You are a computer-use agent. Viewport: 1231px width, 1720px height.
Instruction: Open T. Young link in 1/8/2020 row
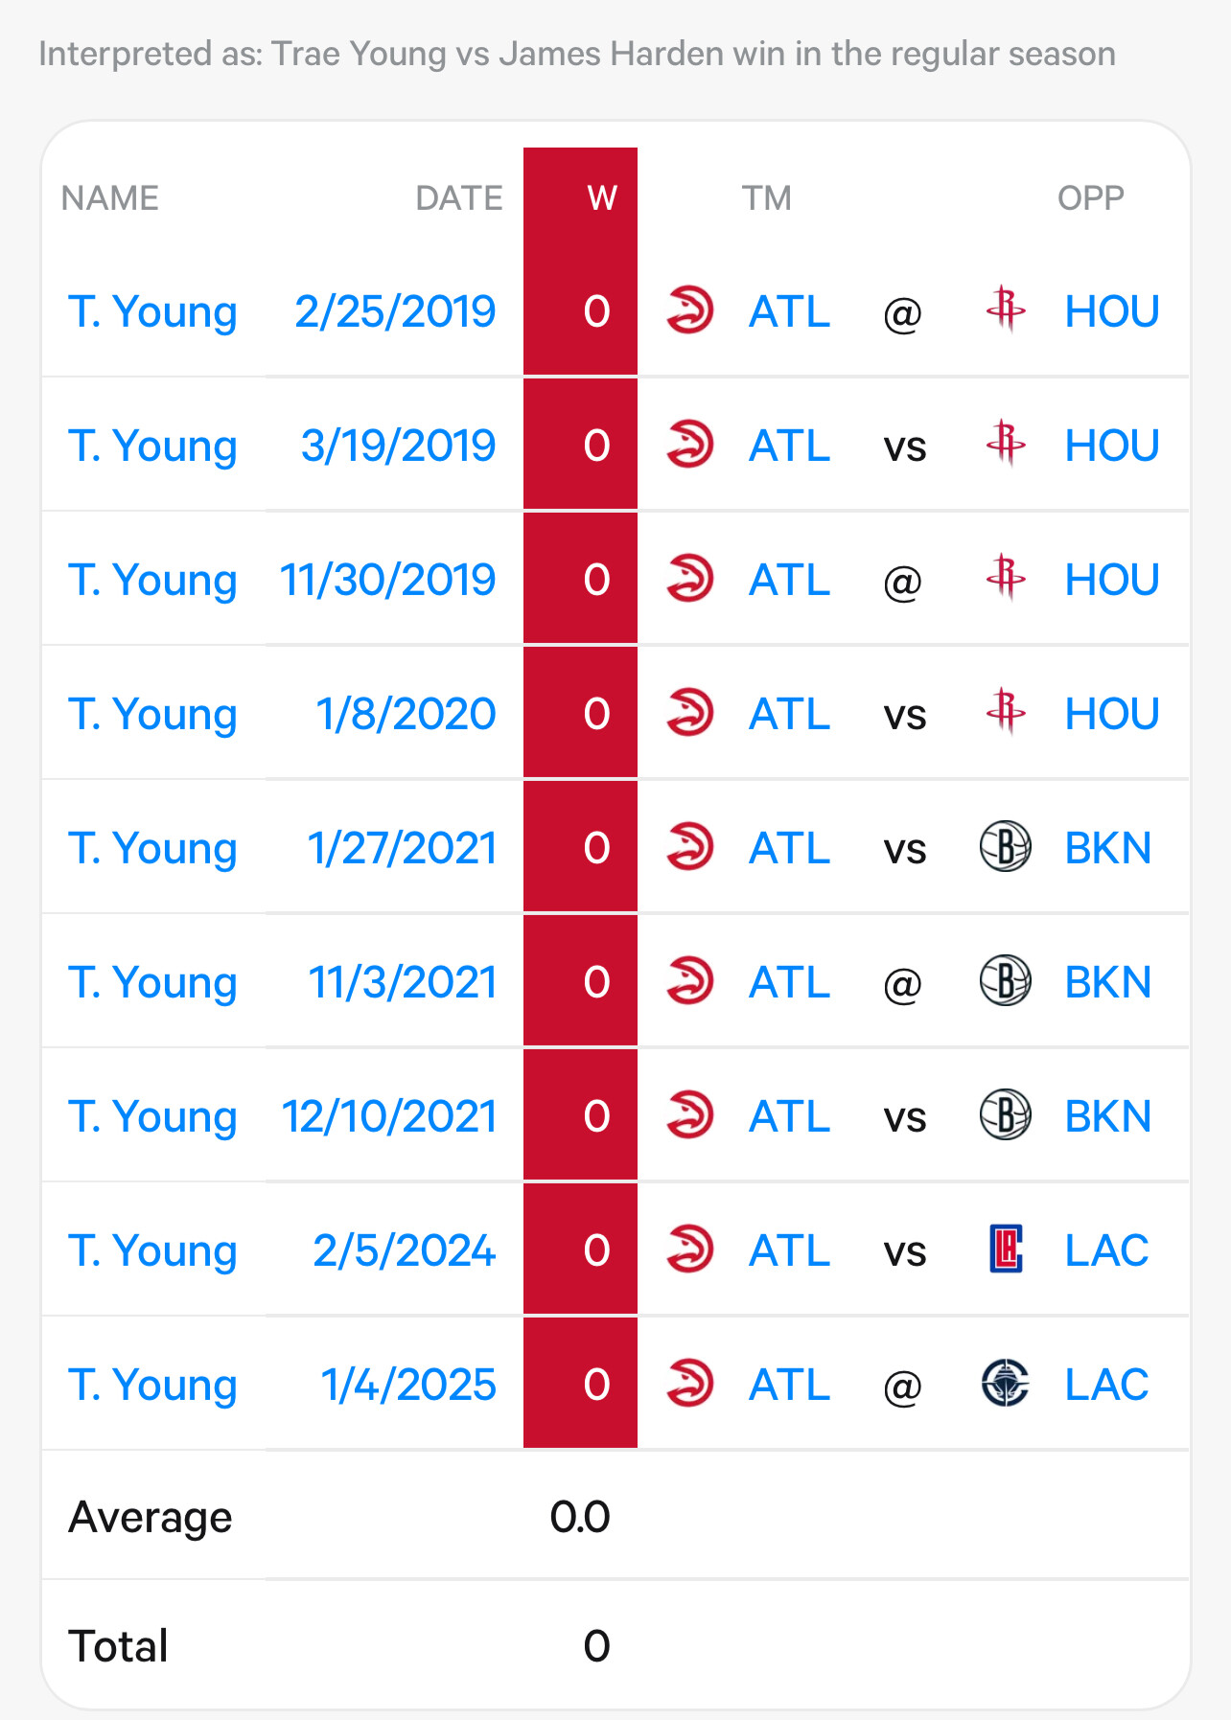[x=152, y=714]
